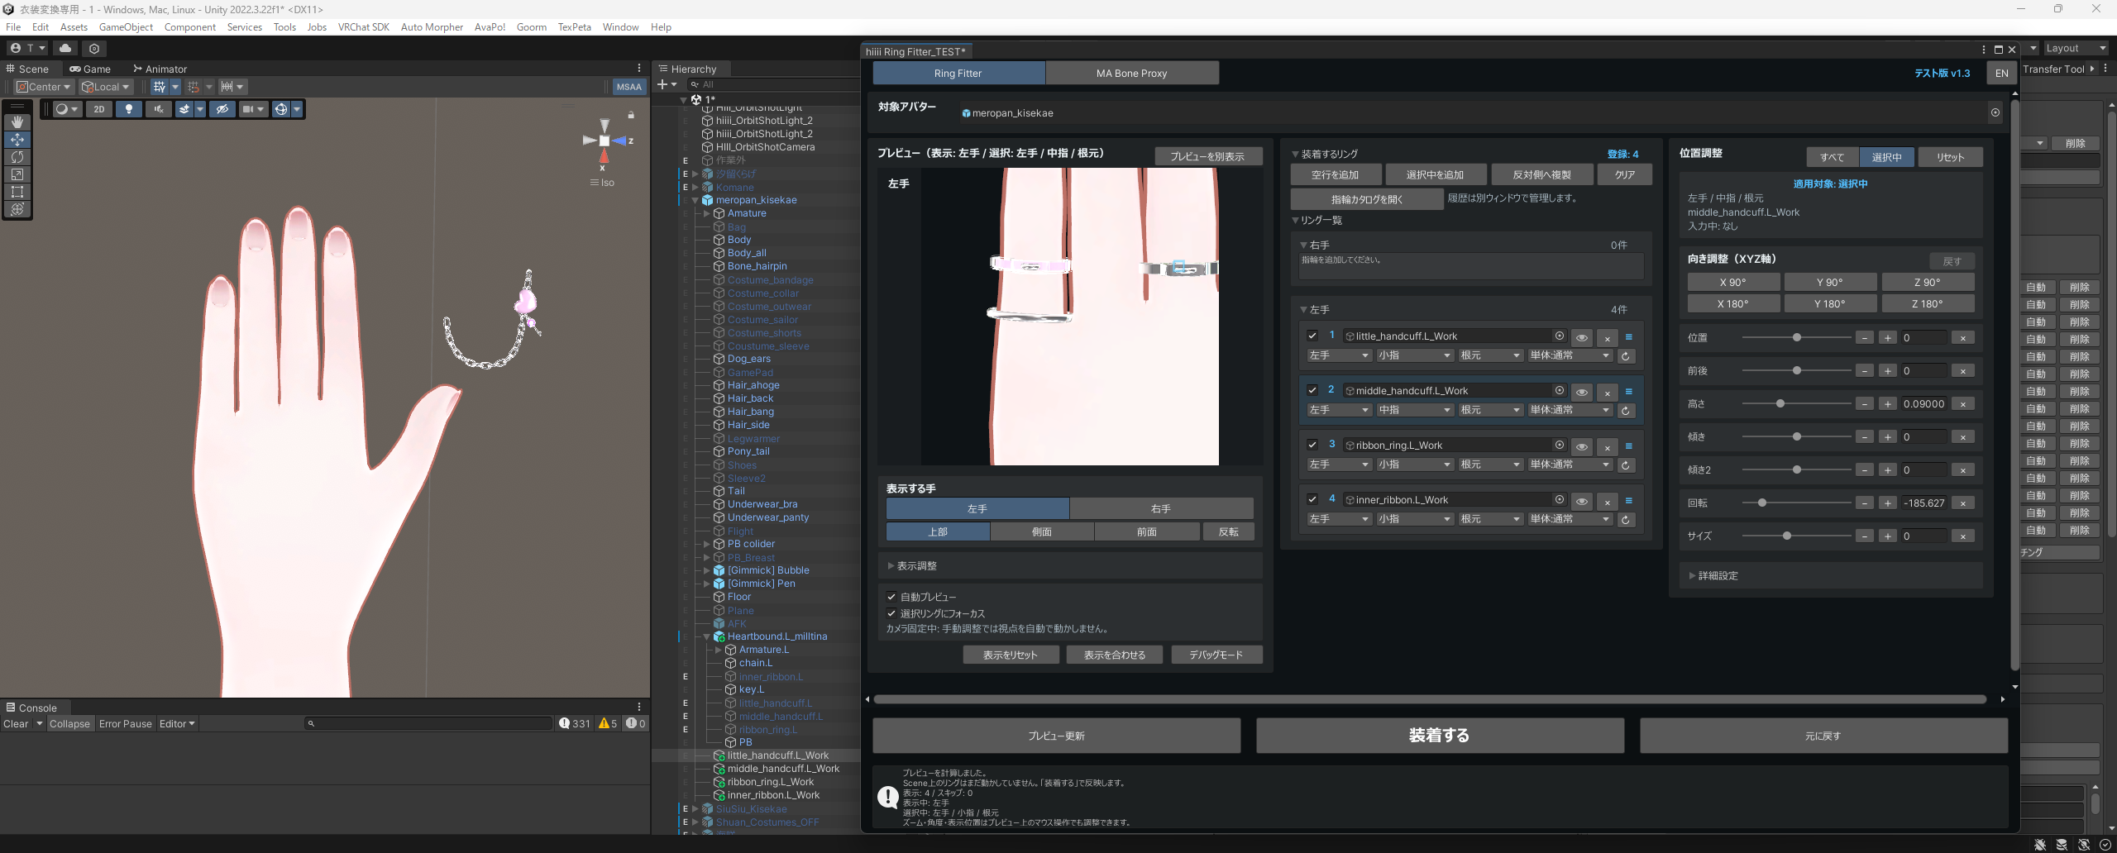
Task: Click the plus stepper for 高さ height
Action: tap(1888, 404)
